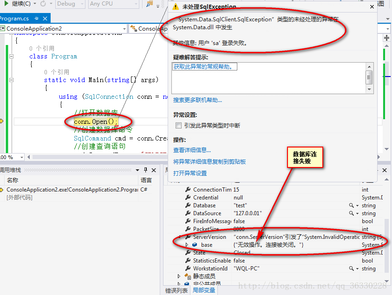This screenshot has height=295, width=392.
Task: Click the wrench icon next to Database
Action: [188, 205]
